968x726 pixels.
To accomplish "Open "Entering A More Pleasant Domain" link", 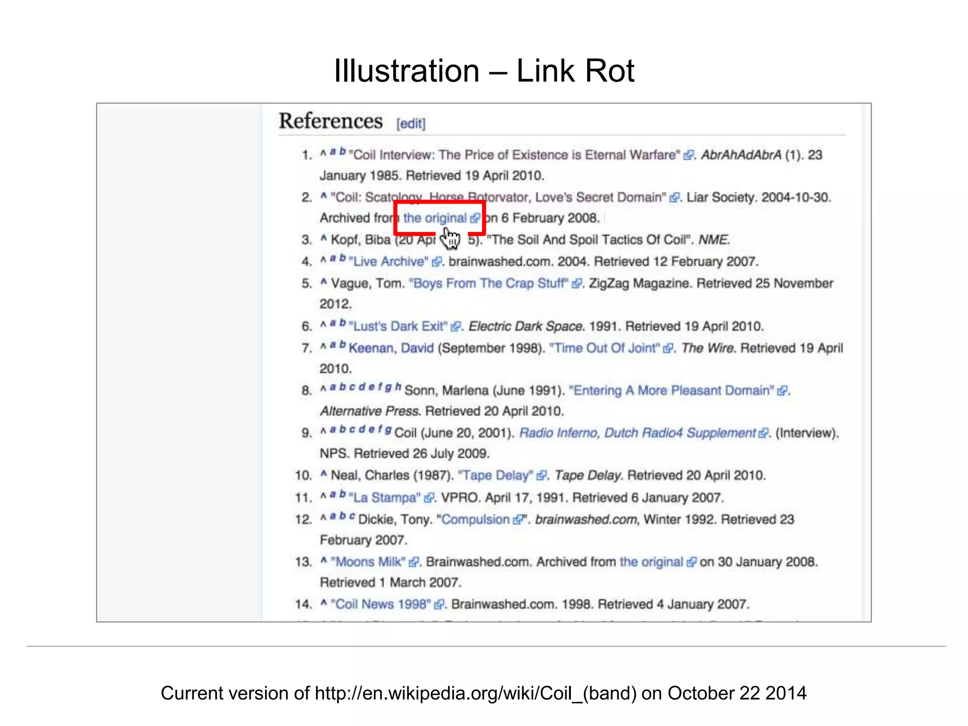I will (672, 390).
